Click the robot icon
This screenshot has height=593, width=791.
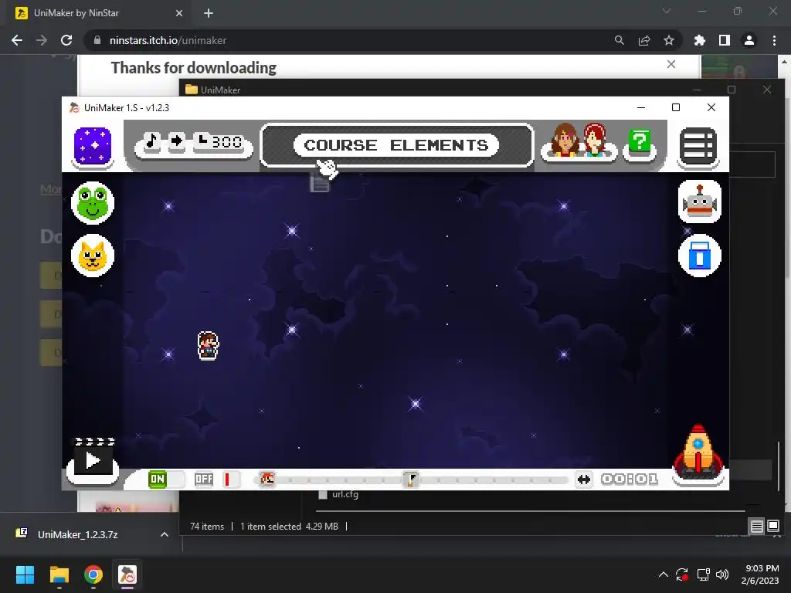click(x=700, y=202)
